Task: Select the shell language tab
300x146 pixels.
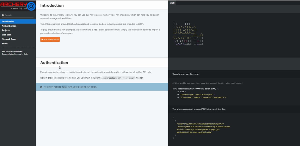Action: [x=172, y=3]
